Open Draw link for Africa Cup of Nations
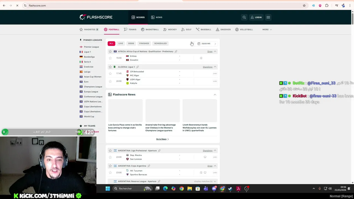The width and height of the screenshot is (354, 199). point(210,51)
